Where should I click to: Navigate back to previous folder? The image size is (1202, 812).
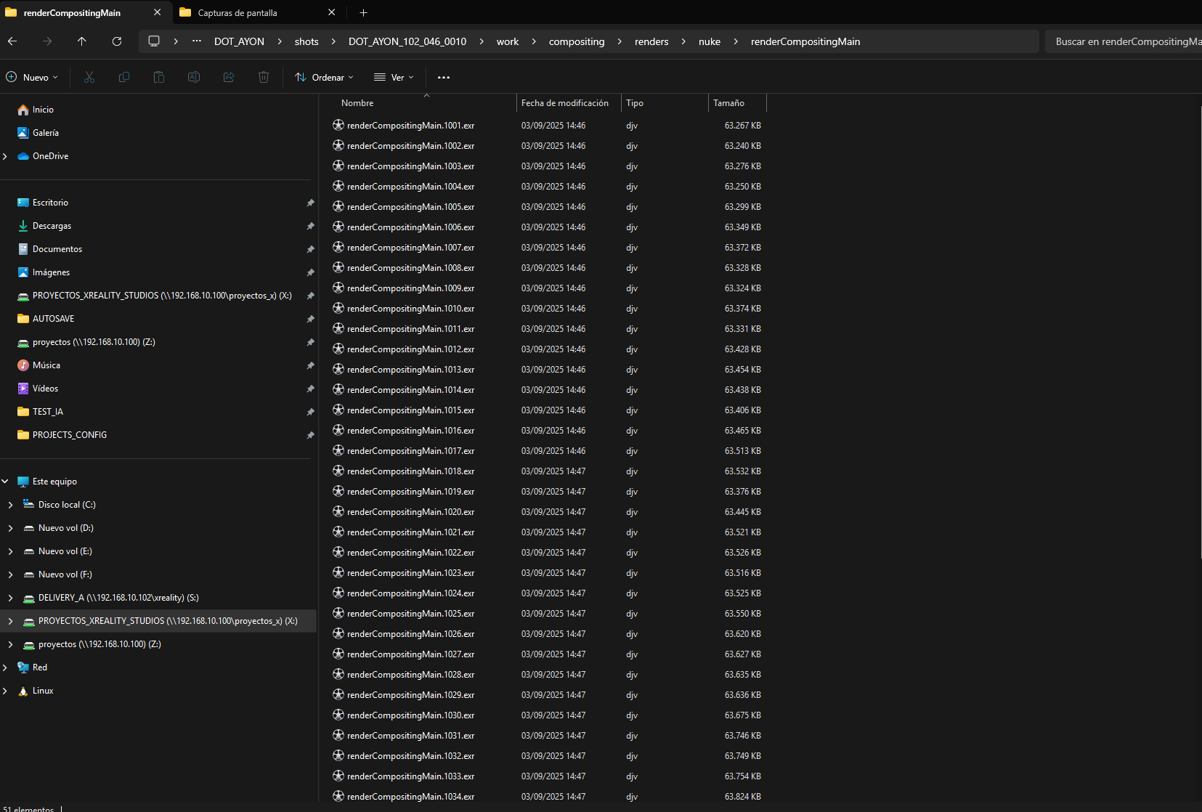click(12, 41)
